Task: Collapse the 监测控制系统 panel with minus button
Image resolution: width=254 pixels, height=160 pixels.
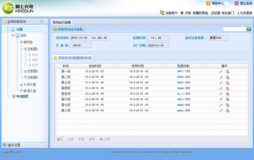Action: (46, 22)
